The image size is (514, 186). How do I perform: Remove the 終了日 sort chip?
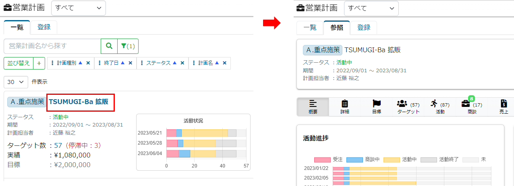pos(130,63)
